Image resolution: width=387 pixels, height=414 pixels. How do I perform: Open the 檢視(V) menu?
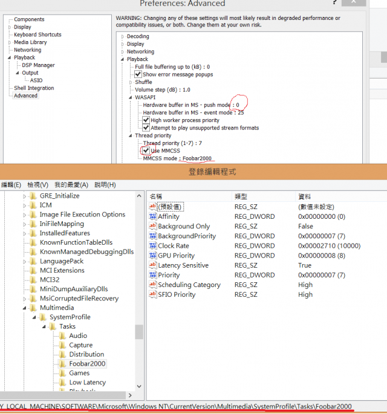[37, 185]
